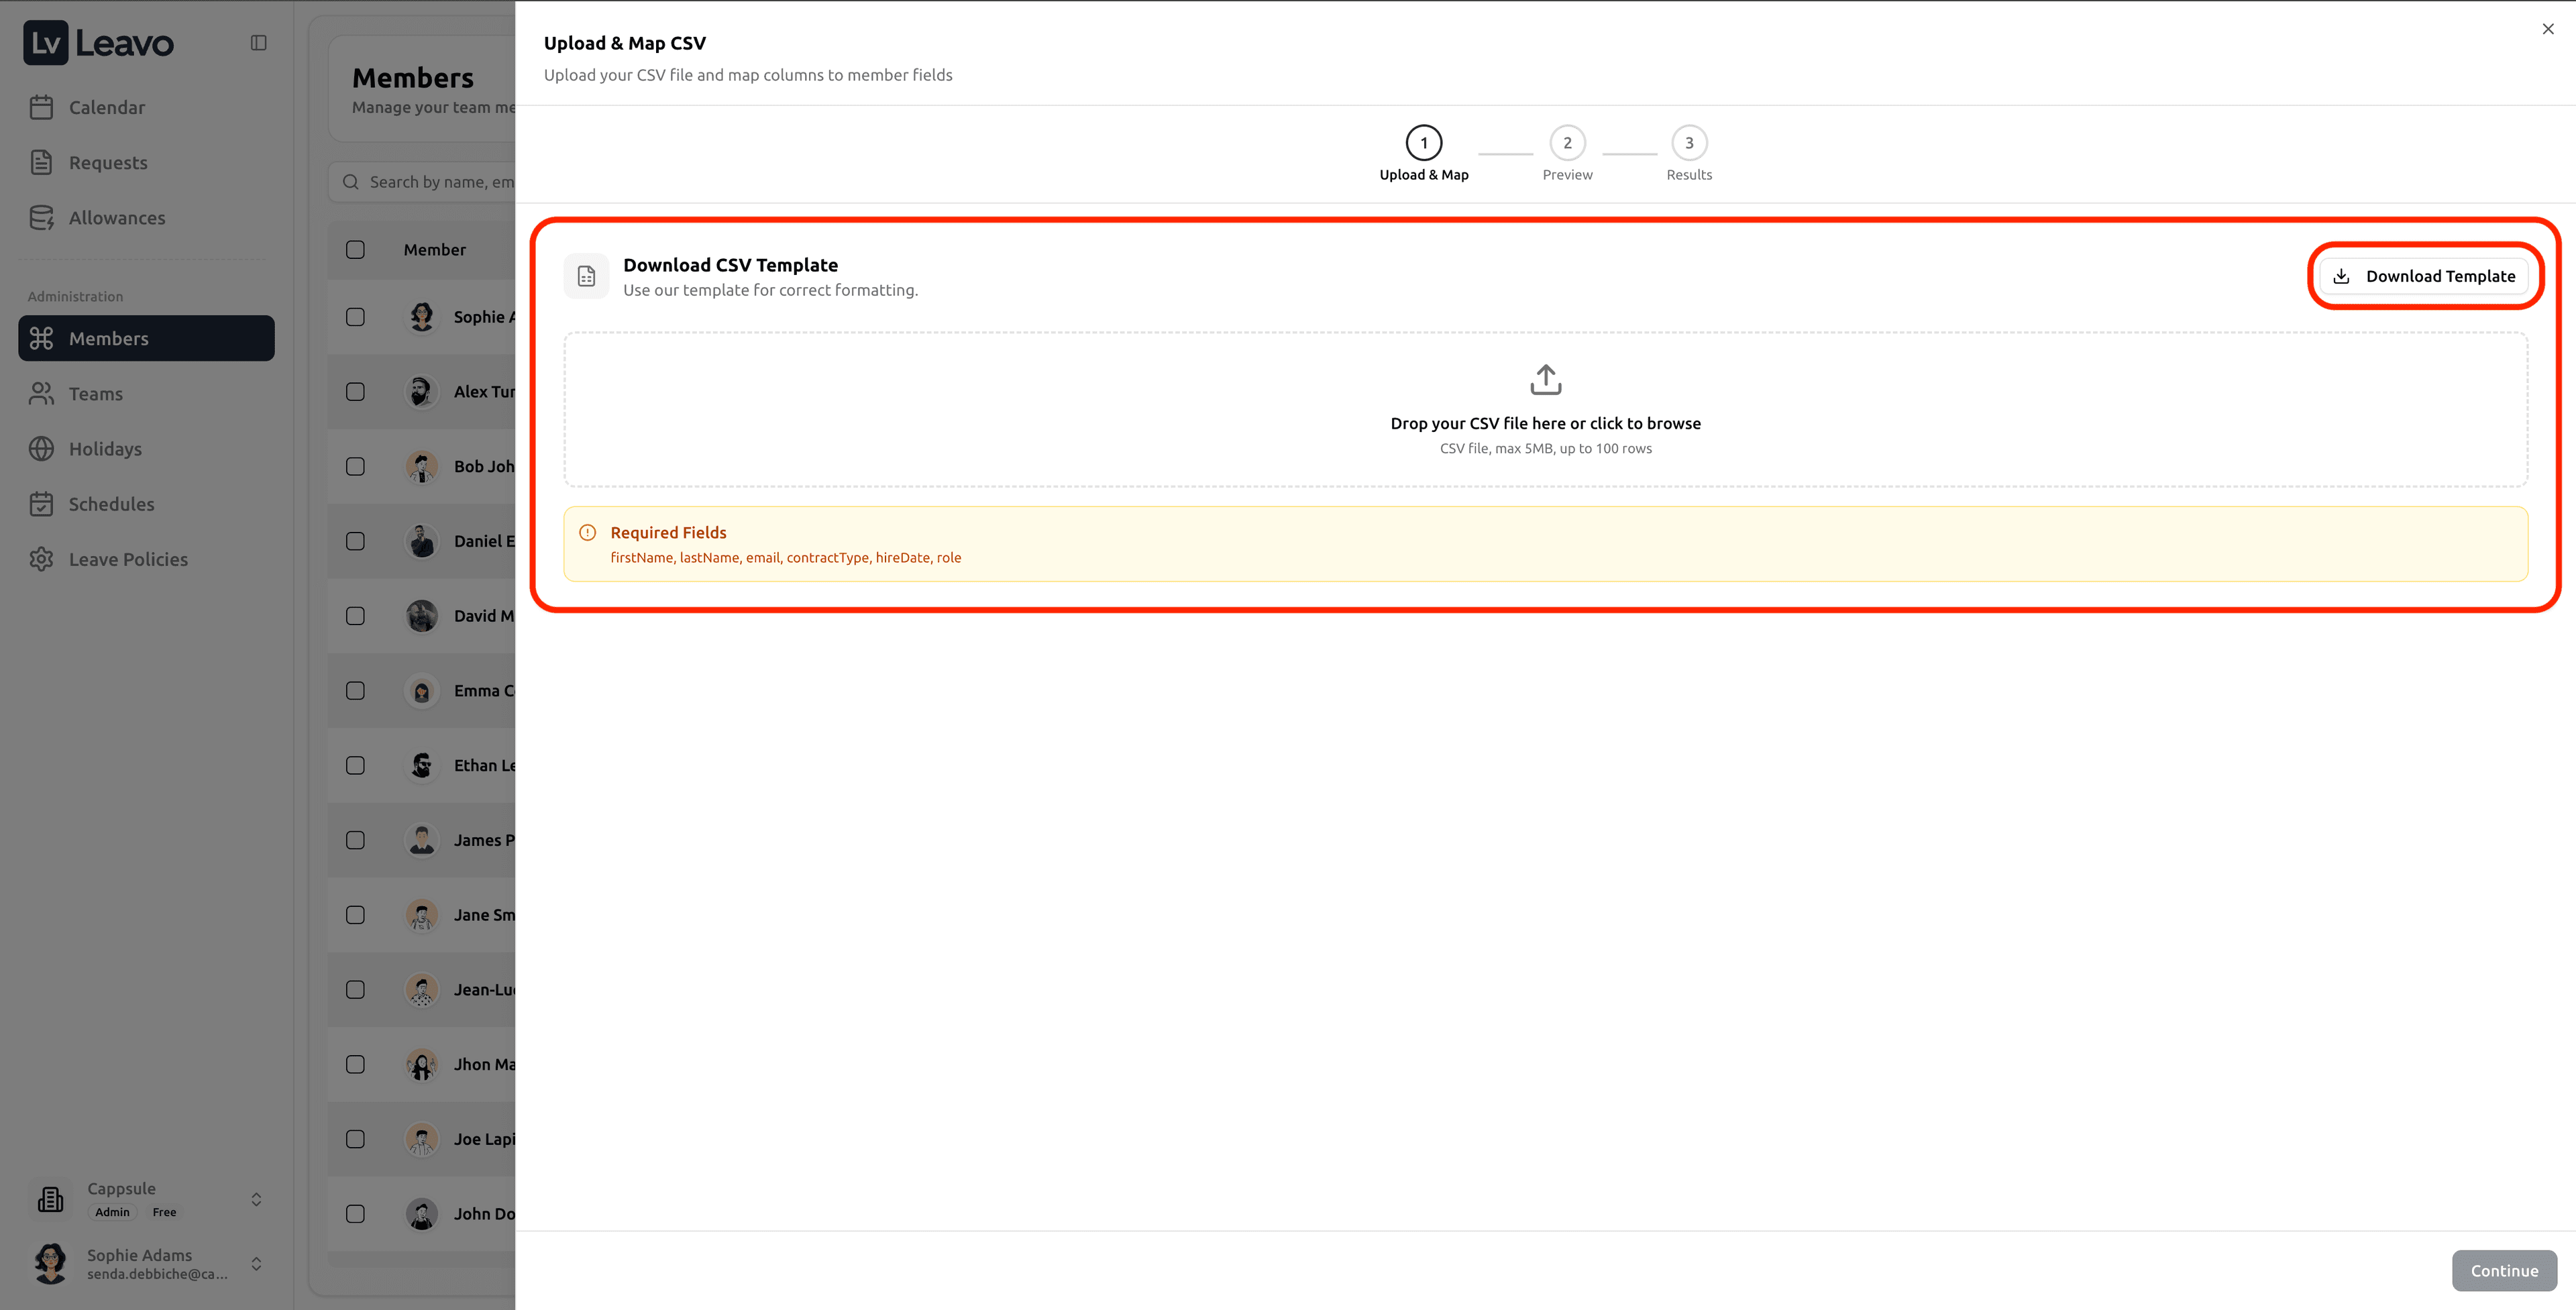Click the CSV template file icon
The image size is (2576, 1310).
coord(586,276)
